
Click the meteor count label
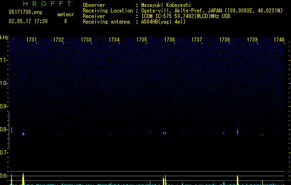pyautogui.click(x=66, y=14)
